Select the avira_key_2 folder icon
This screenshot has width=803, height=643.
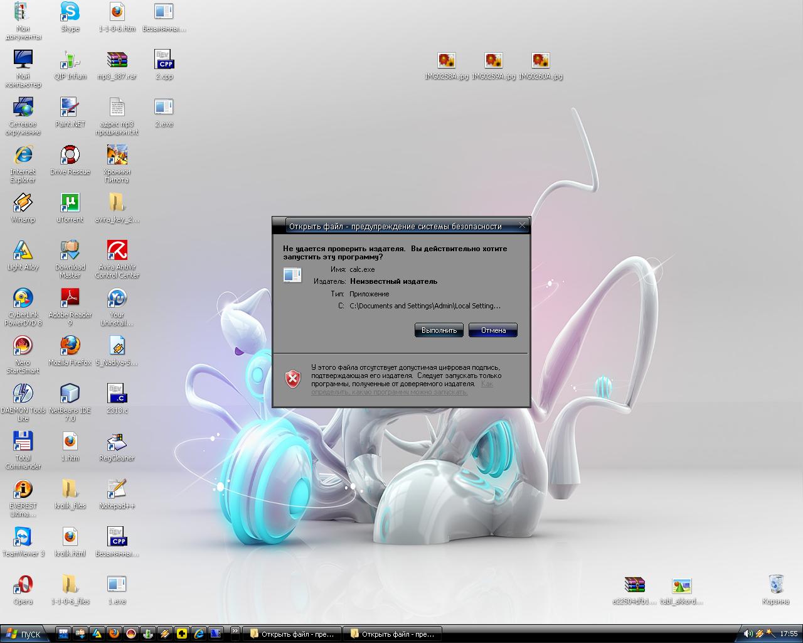(x=117, y=208)
